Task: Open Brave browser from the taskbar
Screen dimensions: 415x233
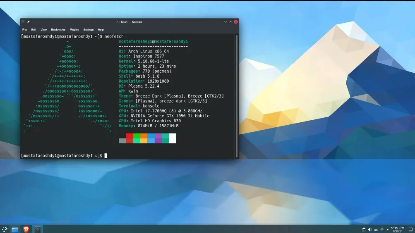Action: tap(26, 229)
